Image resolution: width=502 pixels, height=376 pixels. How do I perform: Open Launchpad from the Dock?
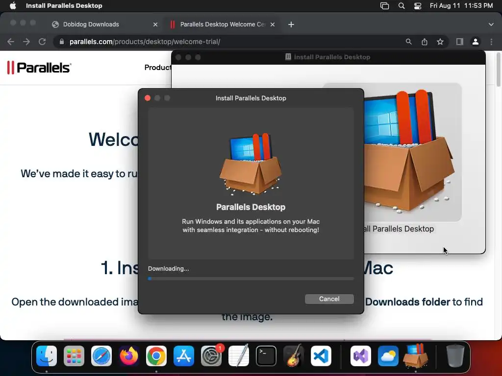74,356
